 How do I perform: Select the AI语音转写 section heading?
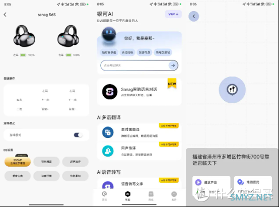(109, 172)
